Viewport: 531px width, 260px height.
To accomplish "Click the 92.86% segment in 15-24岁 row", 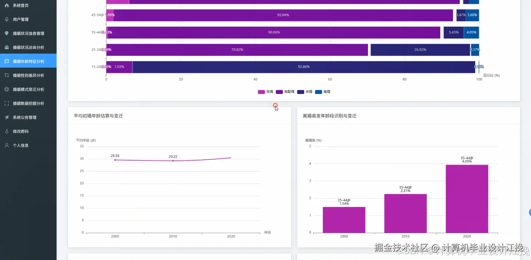I will pos(304,67).
